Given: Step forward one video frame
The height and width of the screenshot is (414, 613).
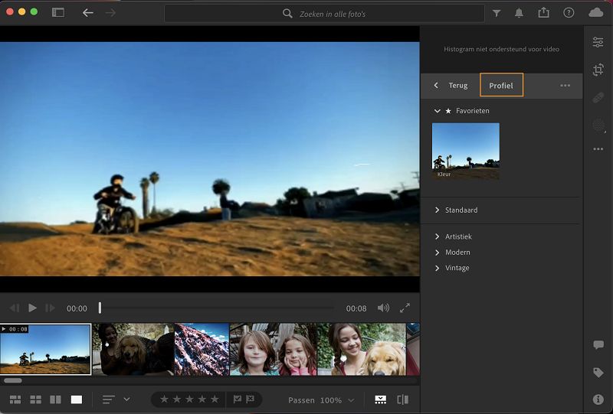Looking at the screenshot, I should tap(50, 308).
